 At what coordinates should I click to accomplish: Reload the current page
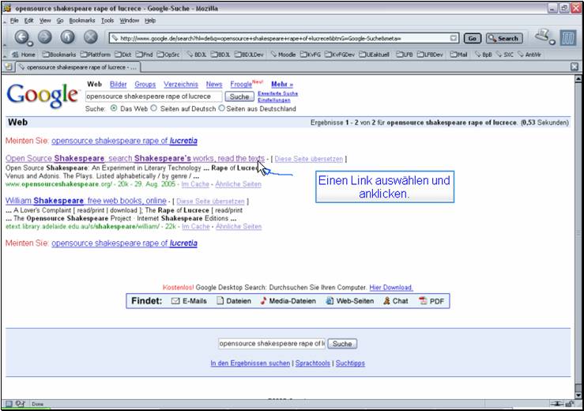tap(68, 37)
